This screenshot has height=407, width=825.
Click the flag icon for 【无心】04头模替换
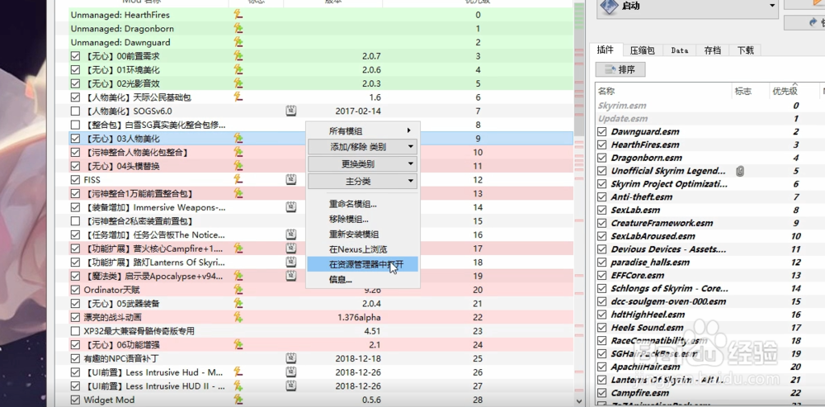tap(238, 166)
